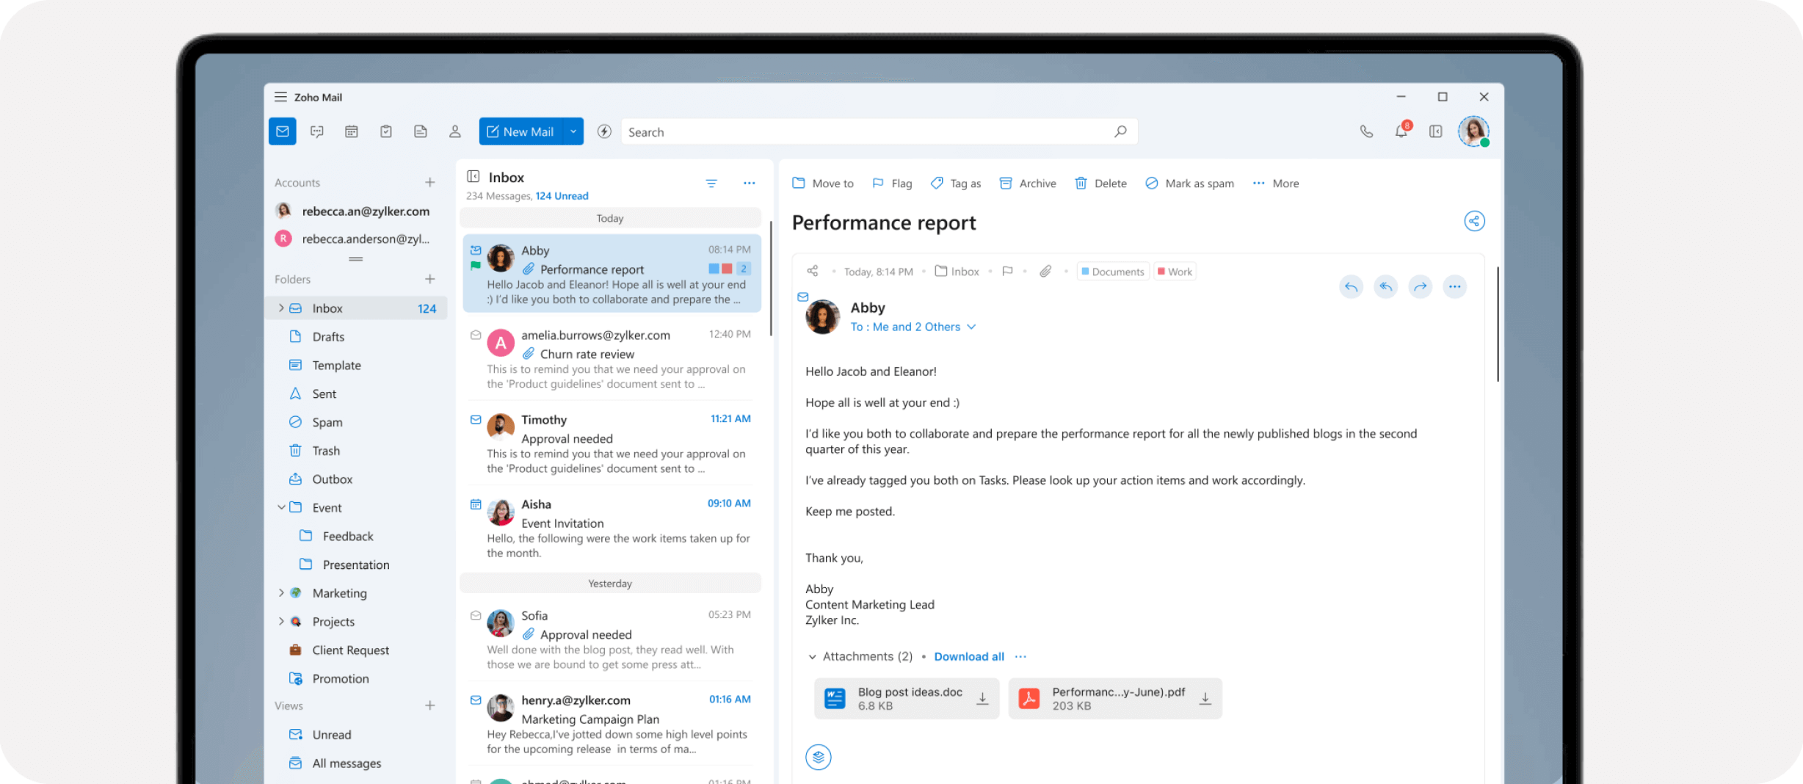1803x784 pixels.
Task: Expand recipients 'Me and 2 Others' dropdown
Action: (971, 327)
